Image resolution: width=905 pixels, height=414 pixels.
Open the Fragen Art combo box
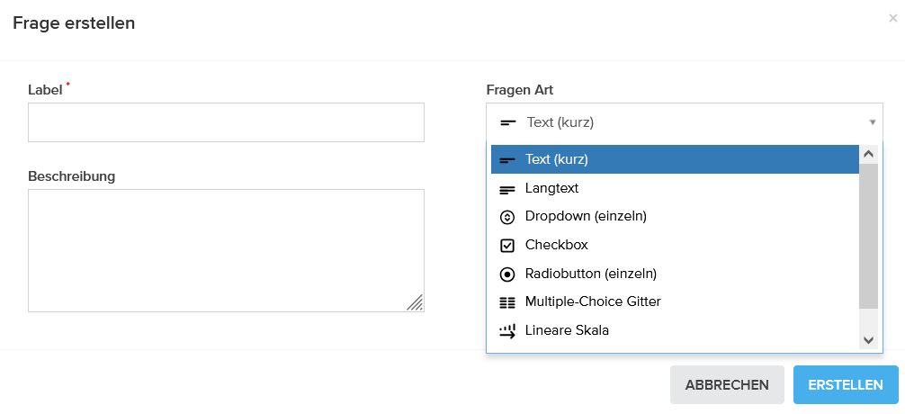(684, 122)
